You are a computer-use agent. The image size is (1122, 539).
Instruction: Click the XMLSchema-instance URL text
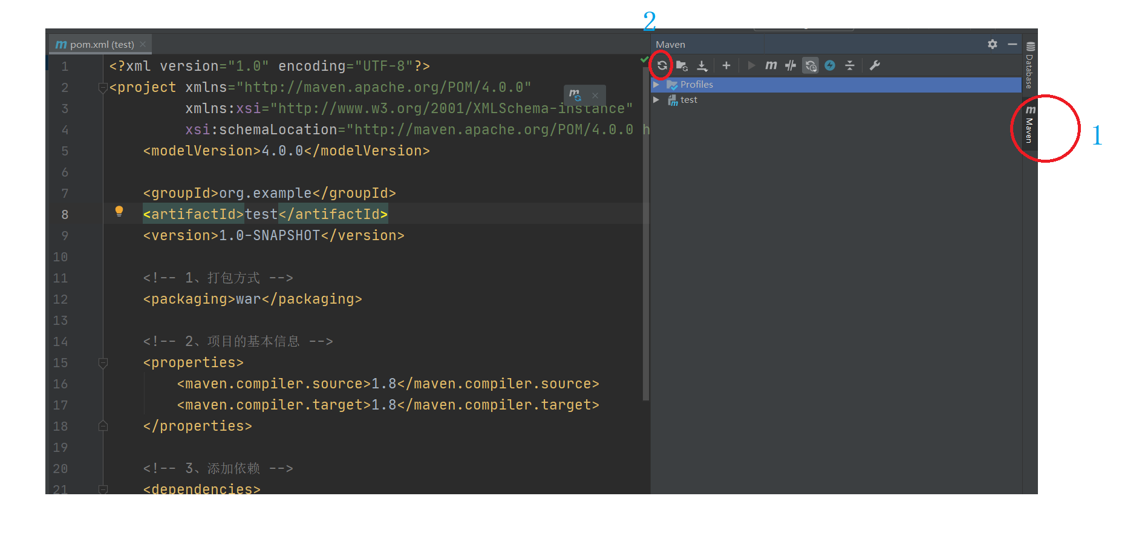tap(452, 109)
